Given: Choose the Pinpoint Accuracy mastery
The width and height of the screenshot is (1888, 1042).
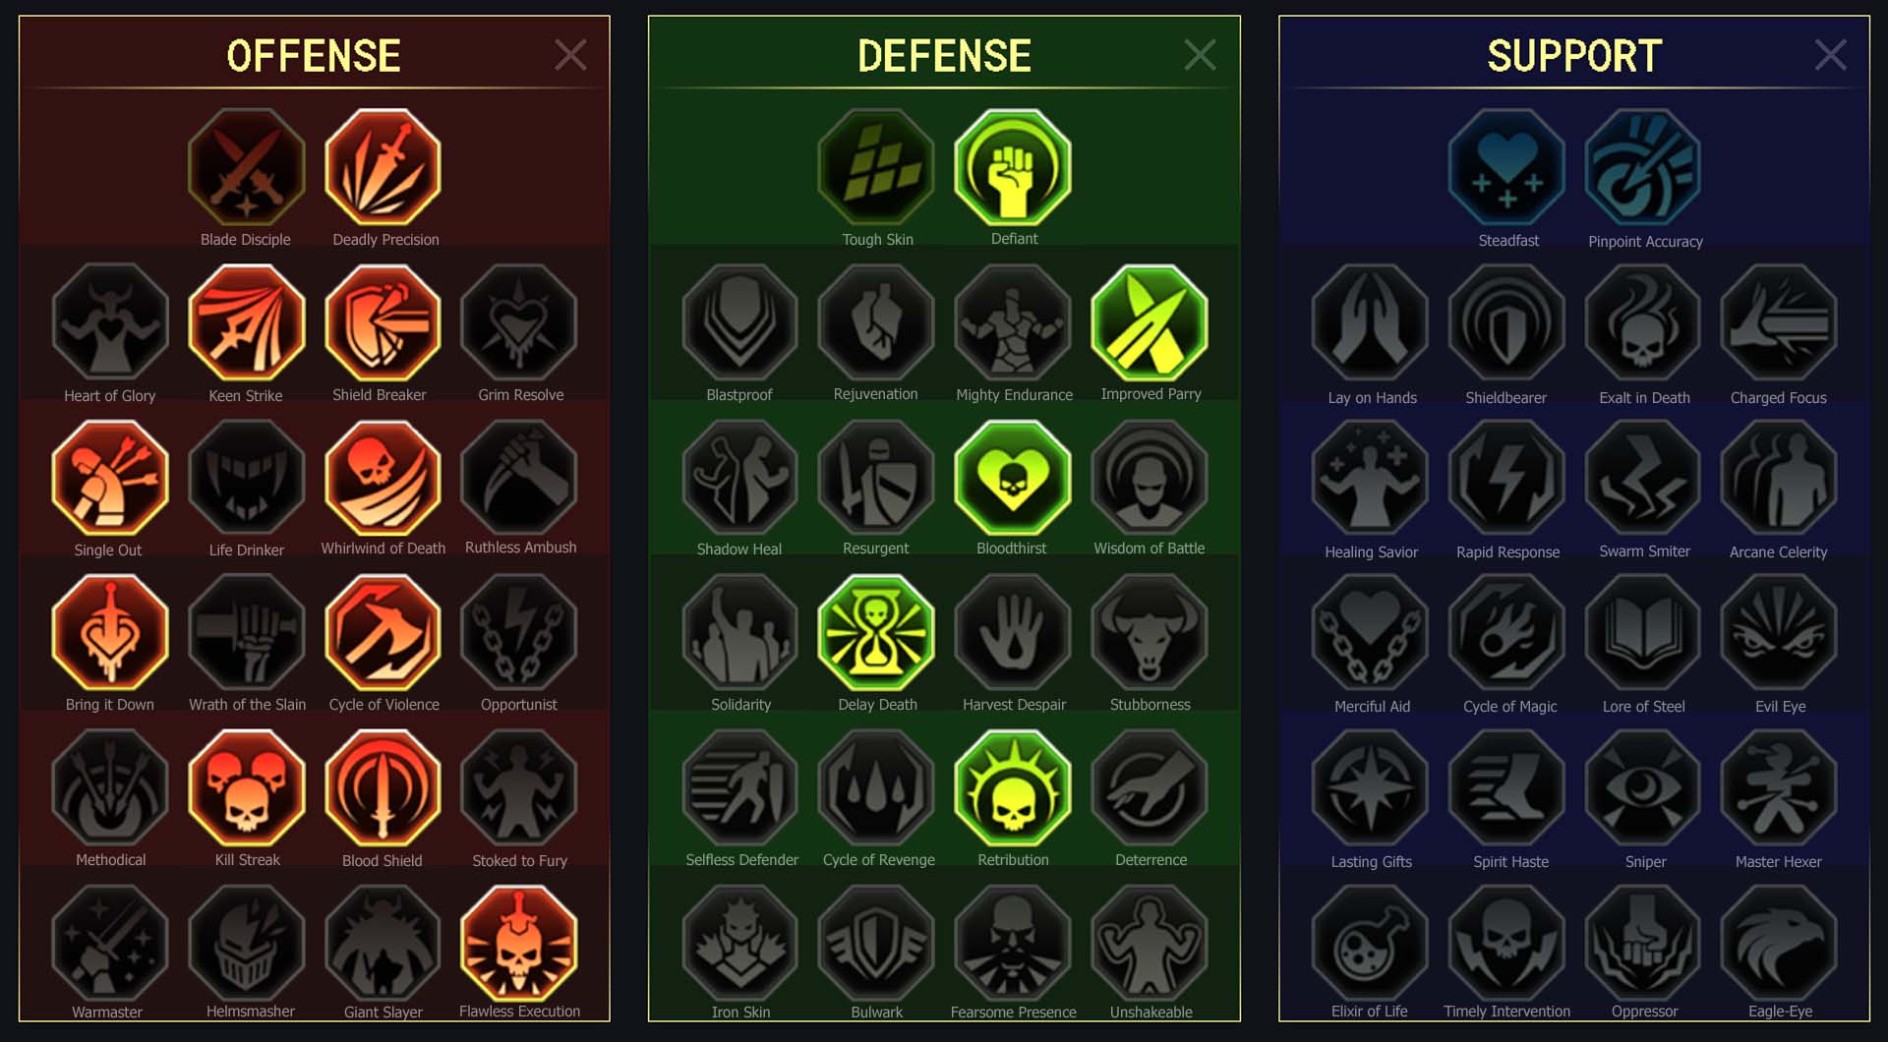Looking at the screenshot, I should 1643,168.
